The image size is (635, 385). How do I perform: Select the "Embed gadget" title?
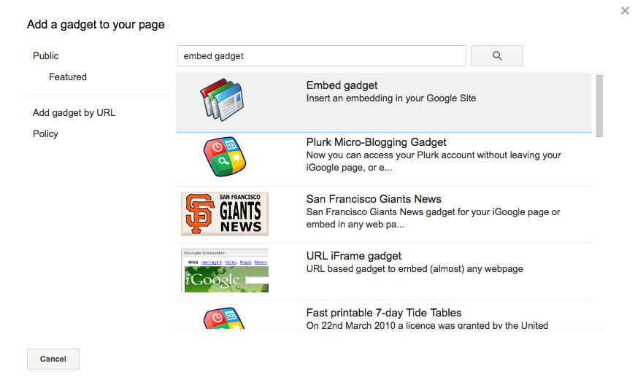pyautogui.click(x=342, y=85)
